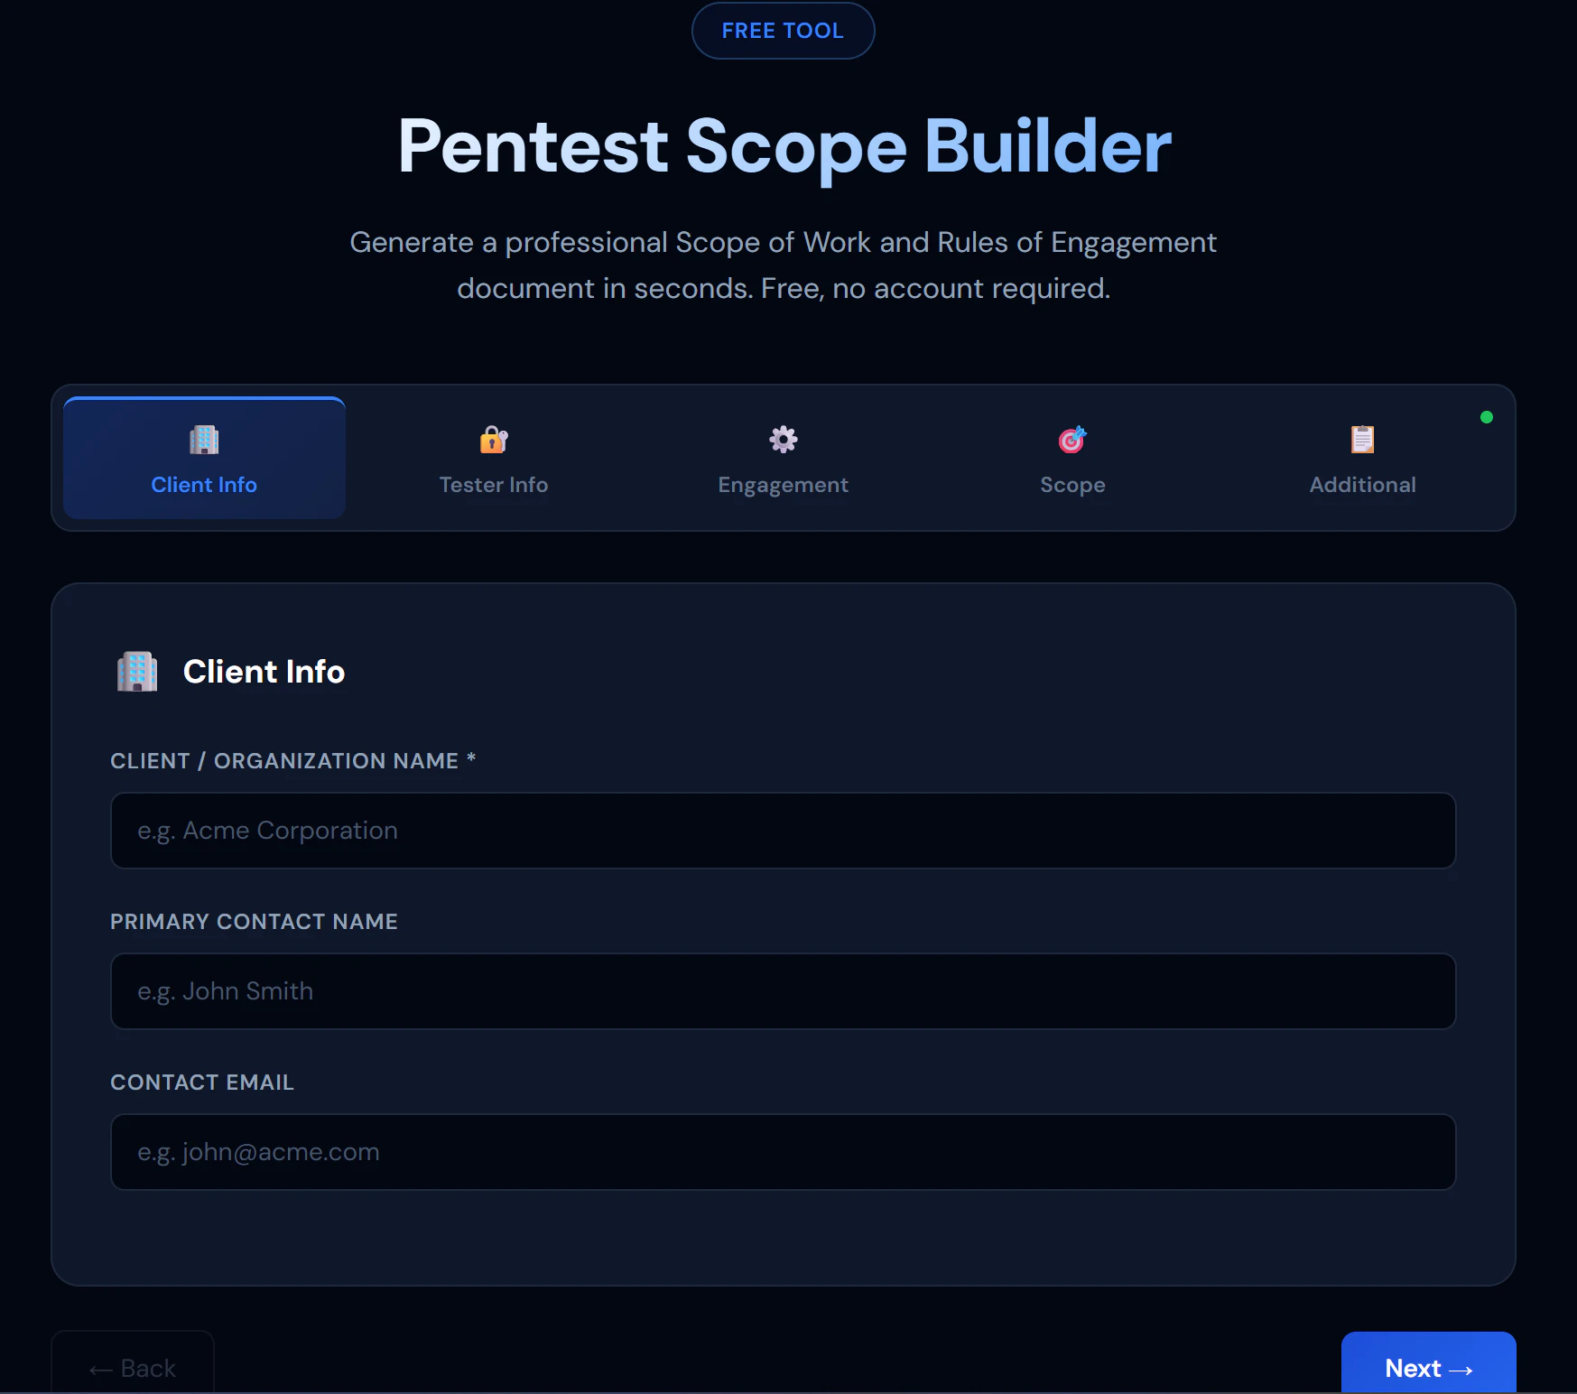
Task: Open the Engagement tab
Action: tap(783, 459)
